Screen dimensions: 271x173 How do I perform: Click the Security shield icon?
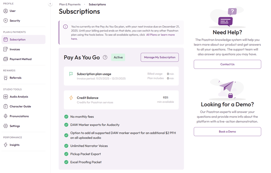click(6, 21)
